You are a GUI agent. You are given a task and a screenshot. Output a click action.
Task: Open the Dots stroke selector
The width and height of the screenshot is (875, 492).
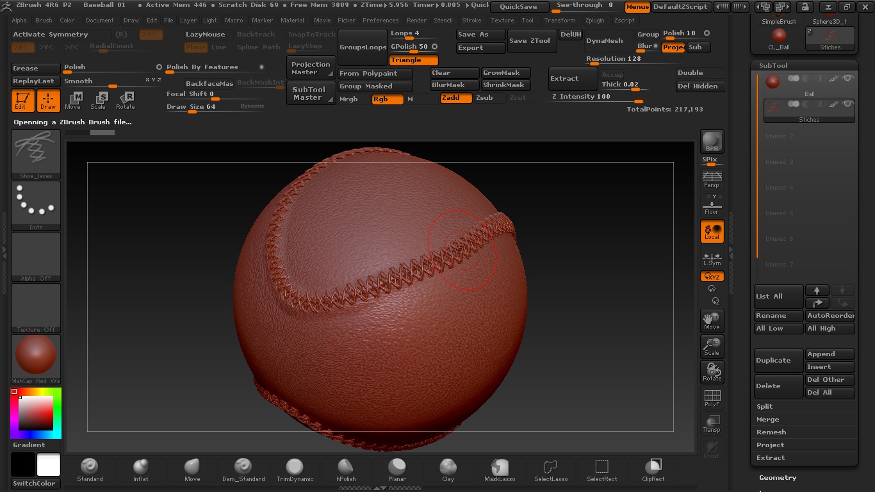[x=35, y=204]
